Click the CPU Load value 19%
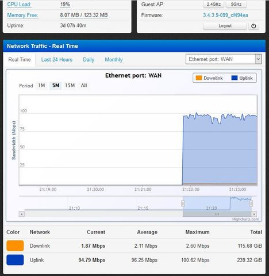269x276 pixels. click(65, 5)
